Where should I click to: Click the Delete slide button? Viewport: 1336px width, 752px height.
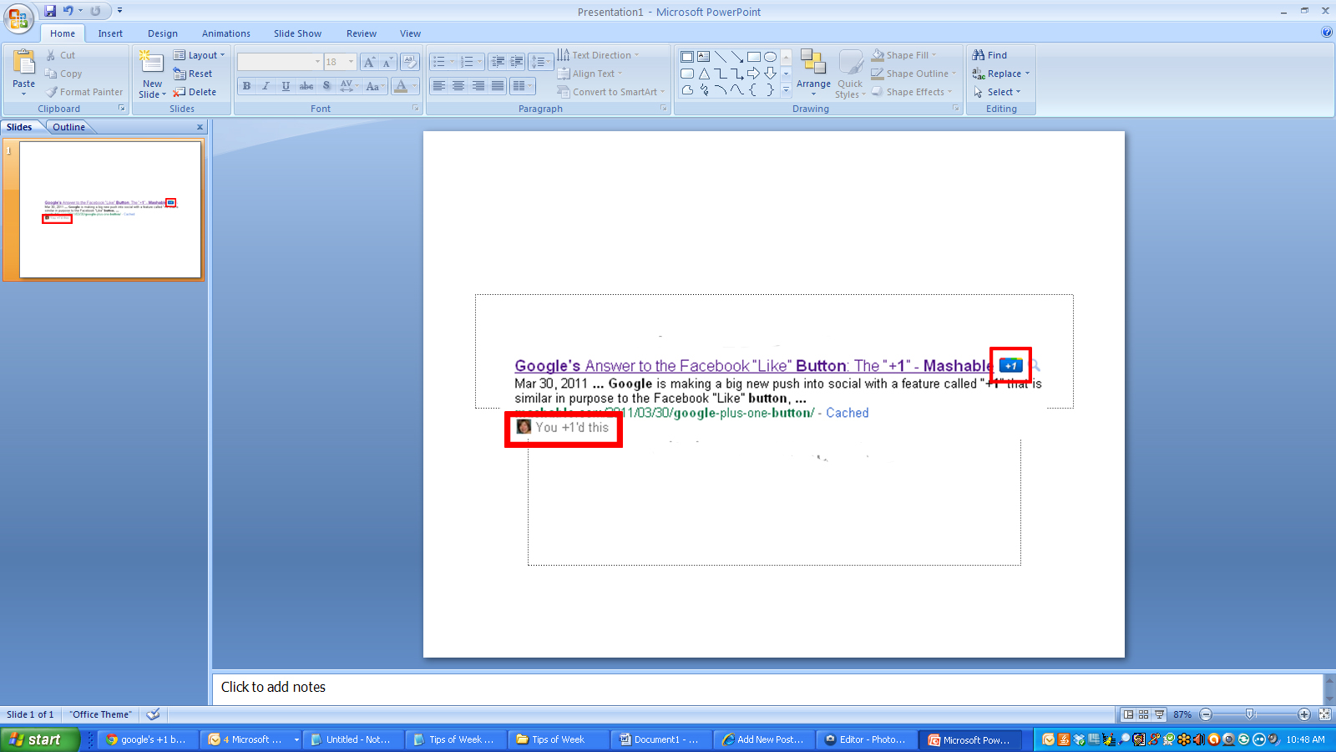[195, 92]
